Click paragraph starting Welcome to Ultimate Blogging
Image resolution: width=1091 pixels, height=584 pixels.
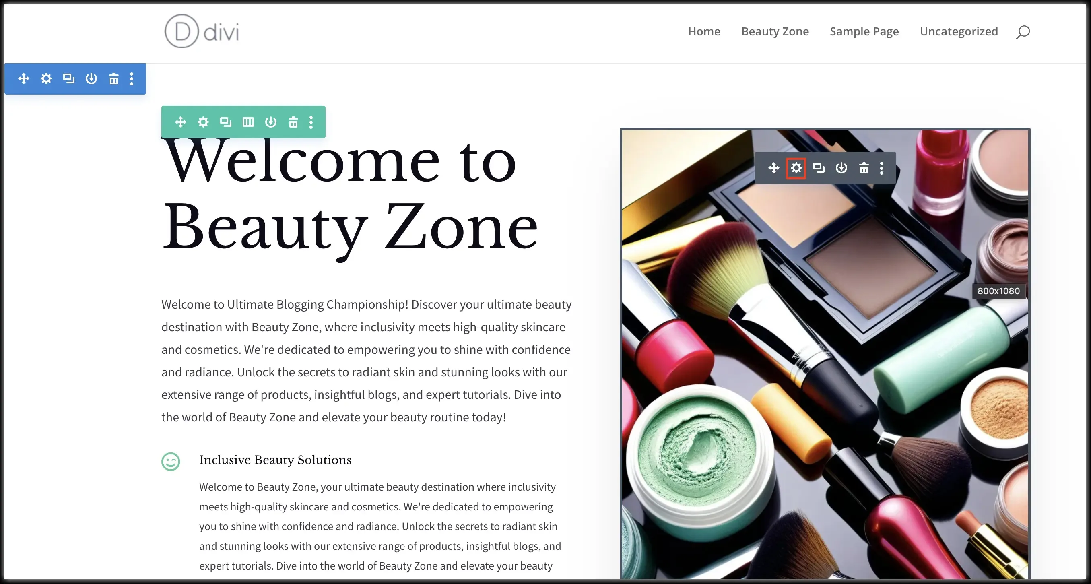tap(367, 360)
